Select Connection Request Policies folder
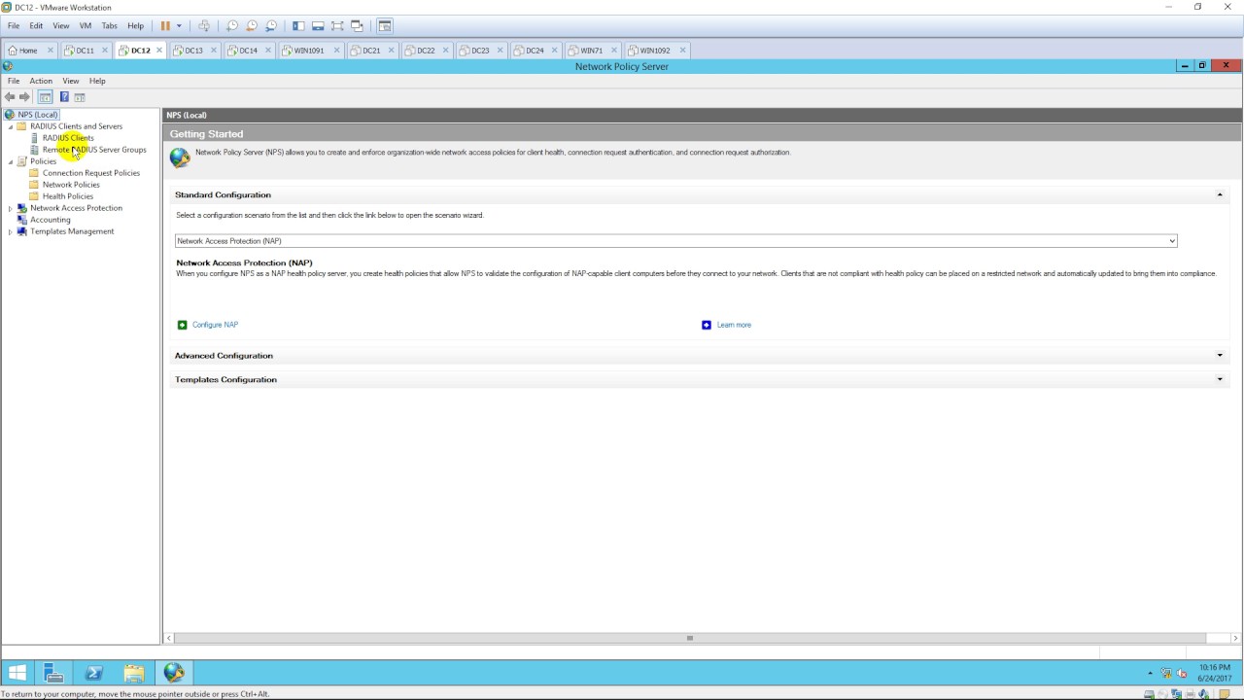This screenshot has width=1244, height=700. pyautogui.click(x=91, y=173)
